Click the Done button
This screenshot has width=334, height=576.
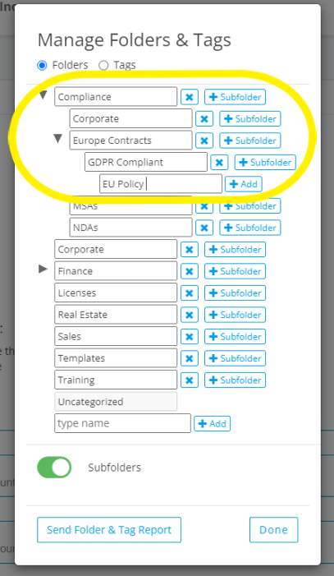pos(274,530)
